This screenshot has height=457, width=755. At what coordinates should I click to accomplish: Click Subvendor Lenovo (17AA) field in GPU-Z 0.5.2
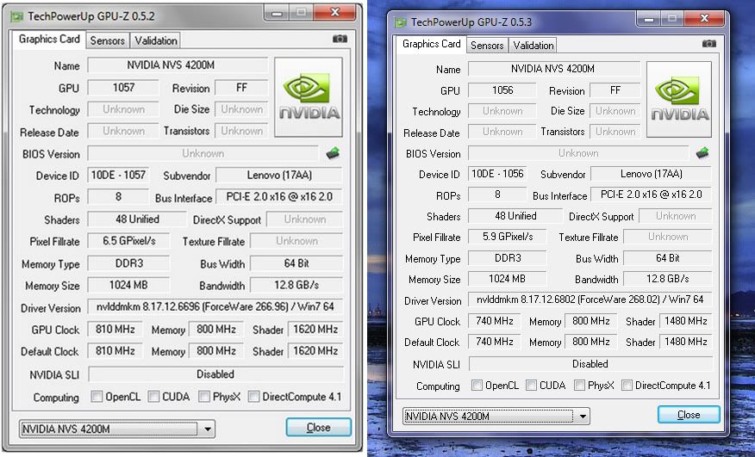click(279, 175)
